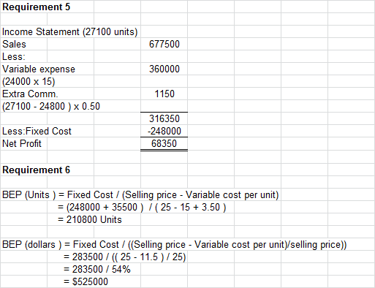Click the Less: label cell
This screenshot has width=375, height=288.
[14, 56]
